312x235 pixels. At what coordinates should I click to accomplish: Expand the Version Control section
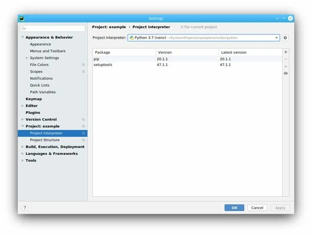(22, 119)
